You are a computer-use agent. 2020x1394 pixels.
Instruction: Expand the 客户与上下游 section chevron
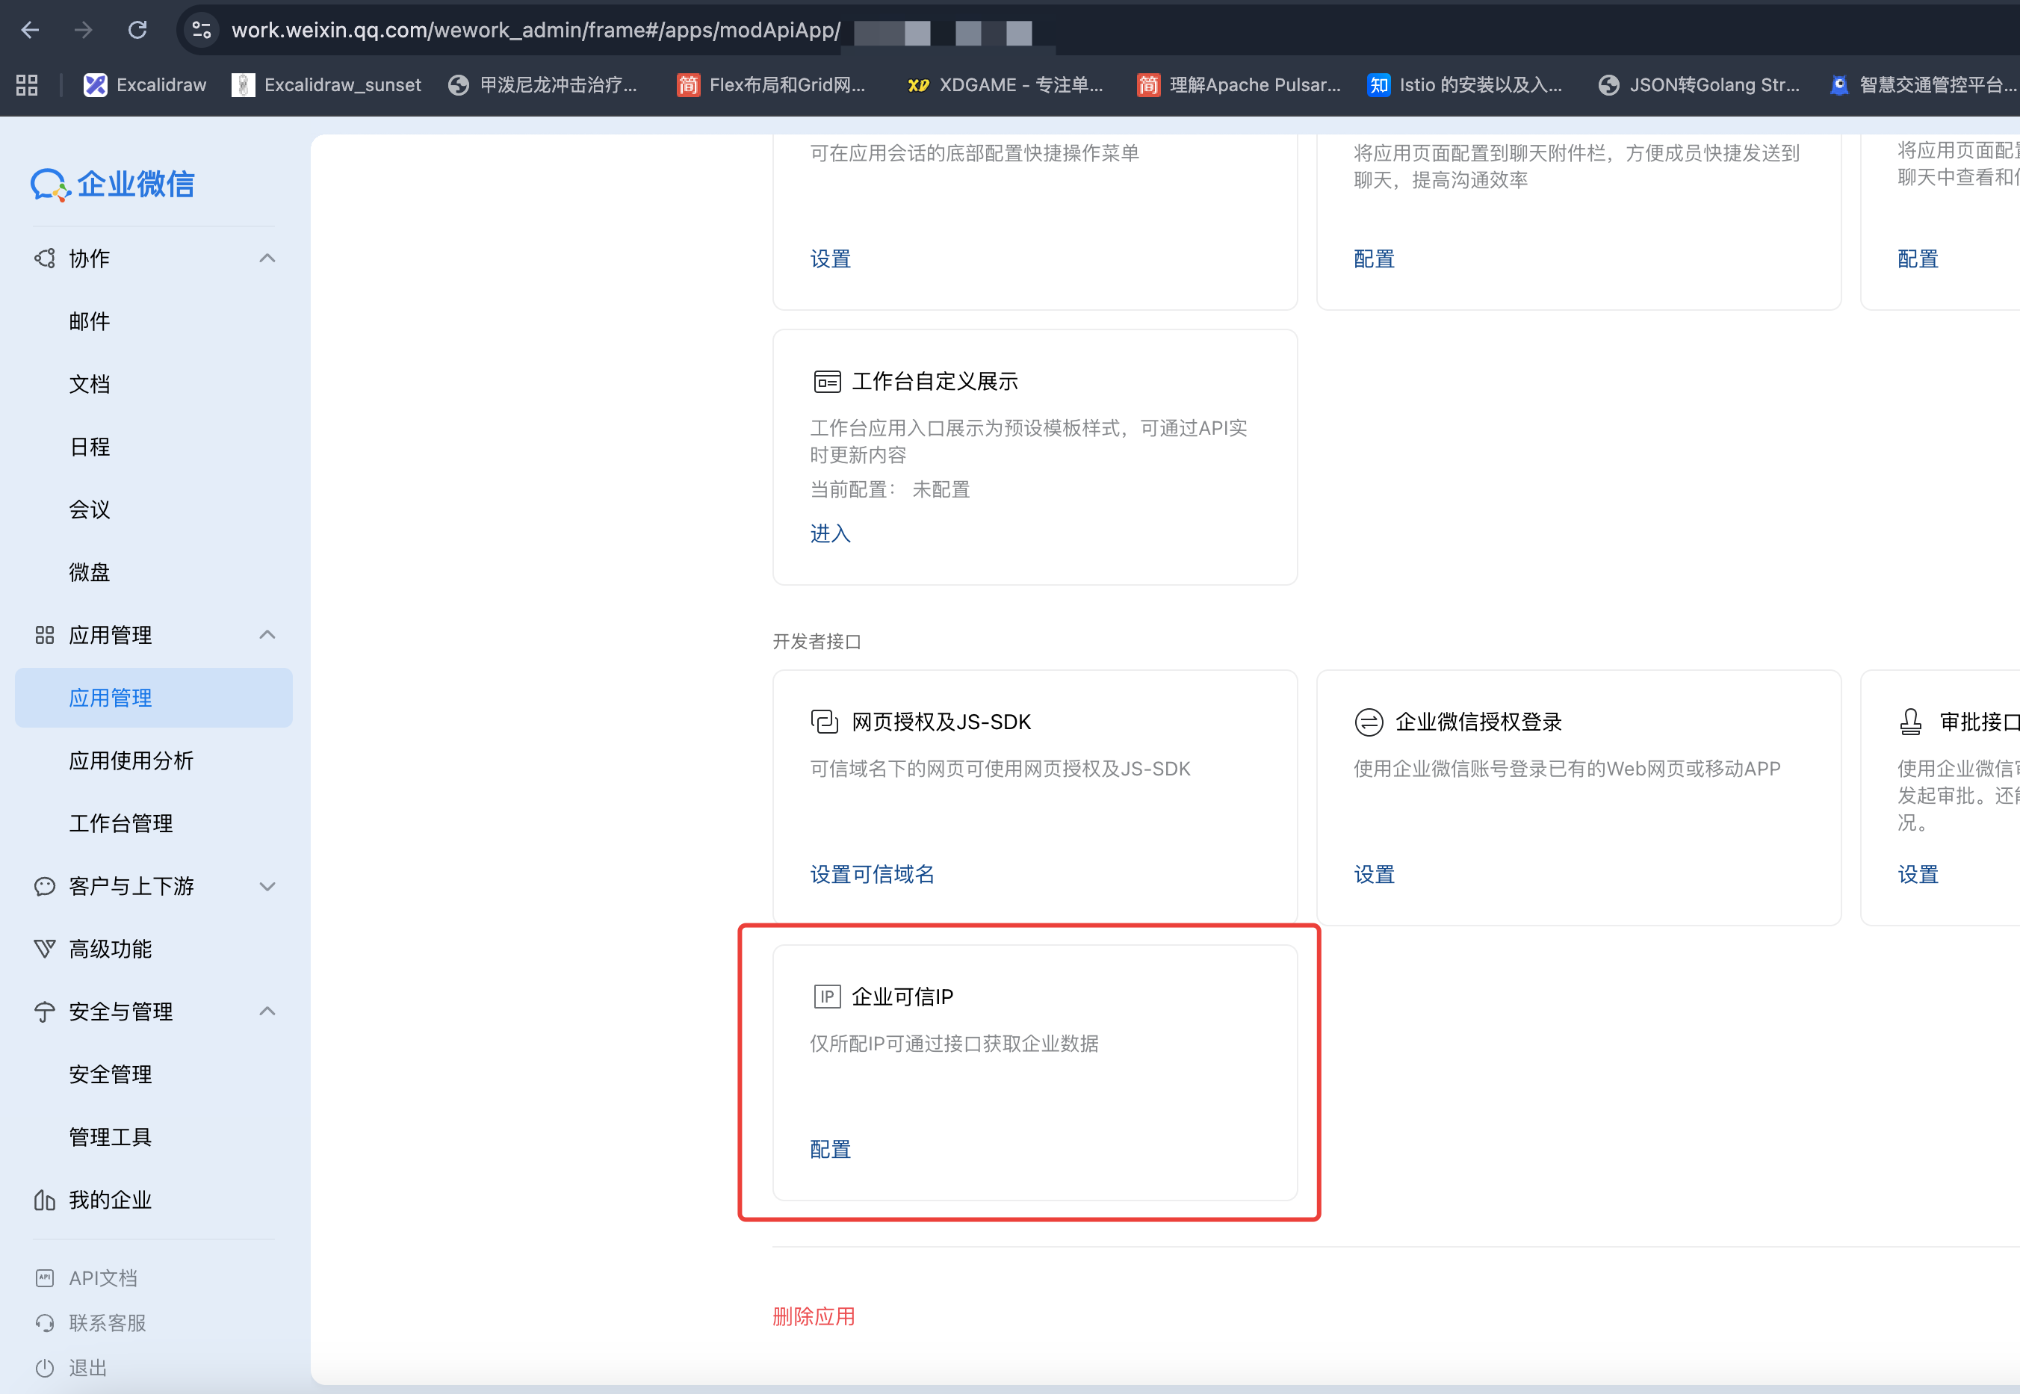click(x=267, y=887)
